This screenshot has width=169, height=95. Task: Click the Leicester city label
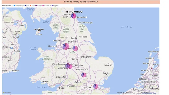(79, 65)
